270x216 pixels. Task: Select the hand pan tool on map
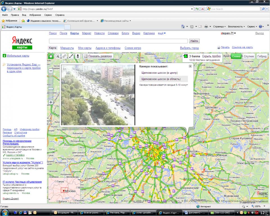51,56
